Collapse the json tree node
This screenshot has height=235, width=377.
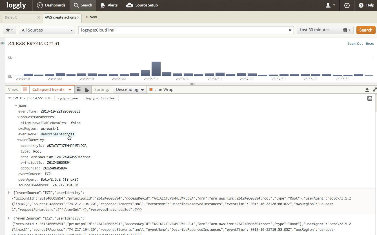click(x=16, y=106)
